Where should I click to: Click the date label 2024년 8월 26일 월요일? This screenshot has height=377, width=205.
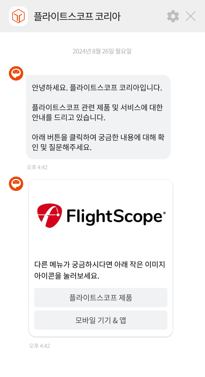point(102,51)
